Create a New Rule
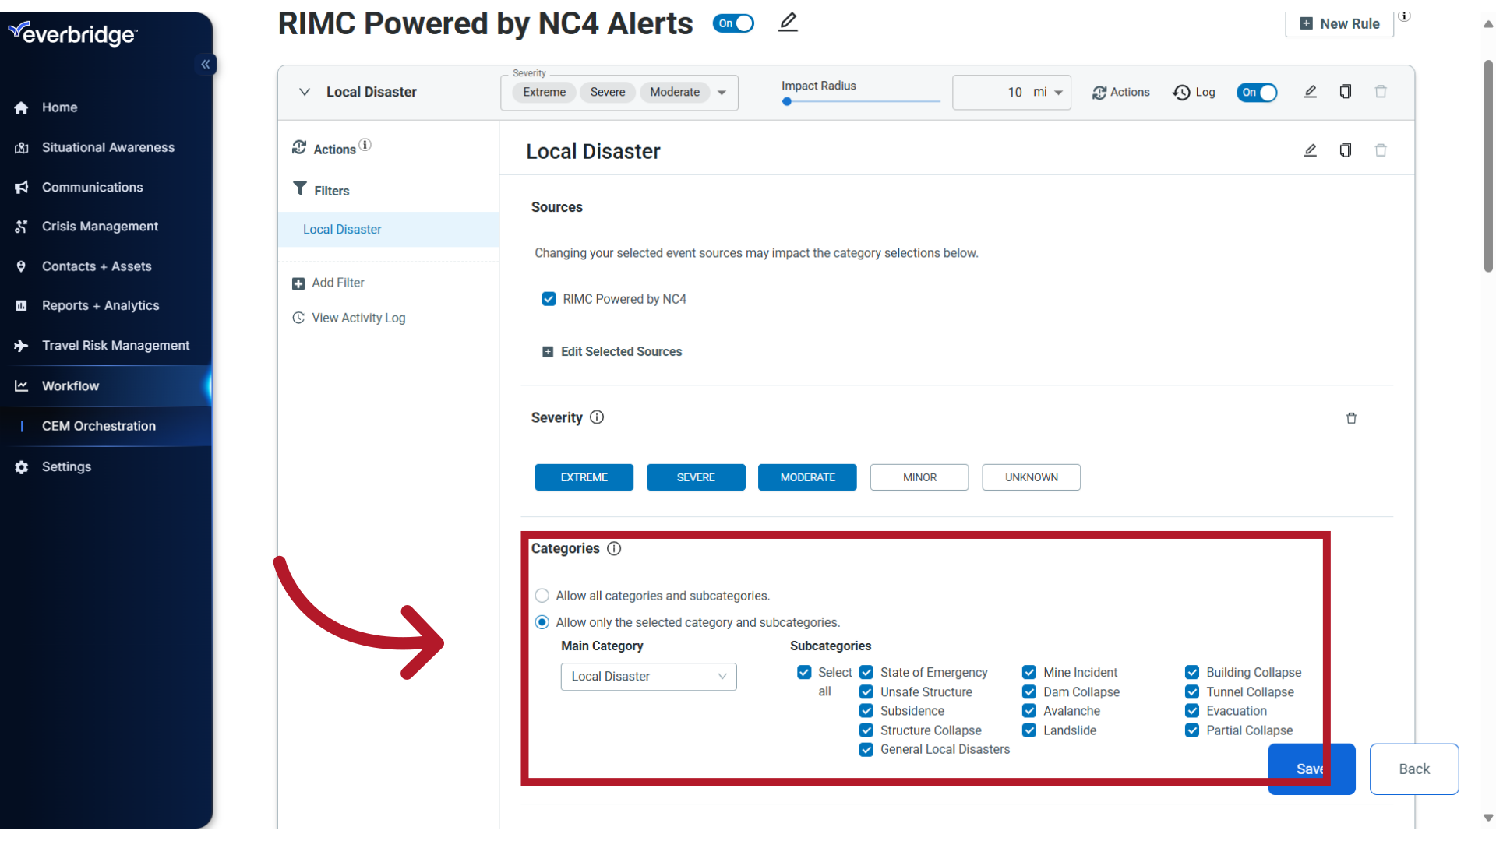The width and height of the screenshot is (1496, 841). pos(1339,24)
